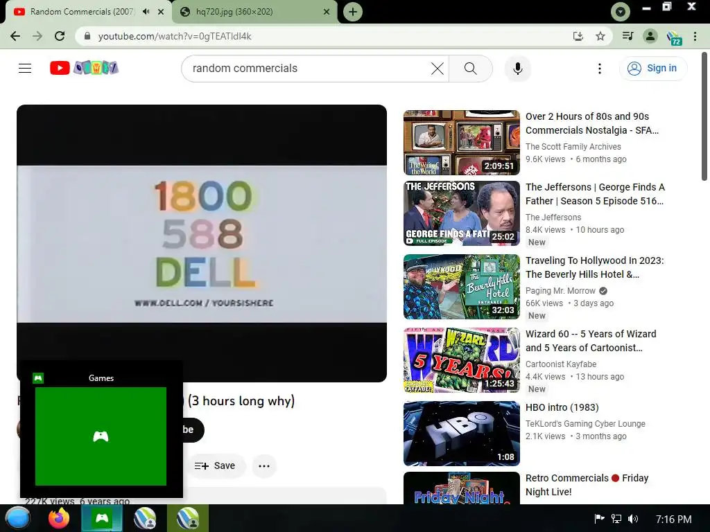Open more actions ellipsis beside Save
Image resolution: width=710 pixels, height=532 pixels.
(x=264, y=466)
